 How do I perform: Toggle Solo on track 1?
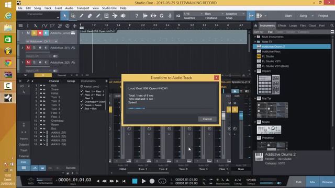[34, 33]
